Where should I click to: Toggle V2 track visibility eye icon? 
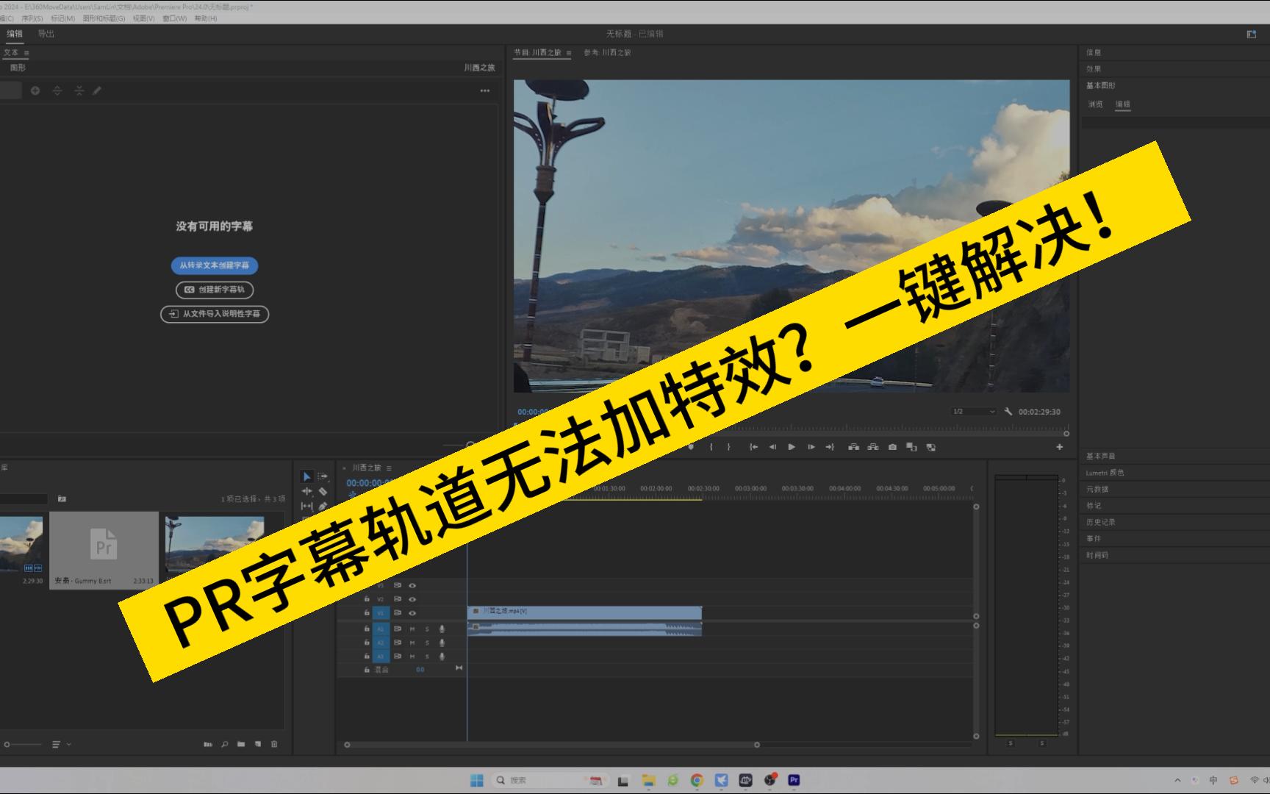click(412, 599)
